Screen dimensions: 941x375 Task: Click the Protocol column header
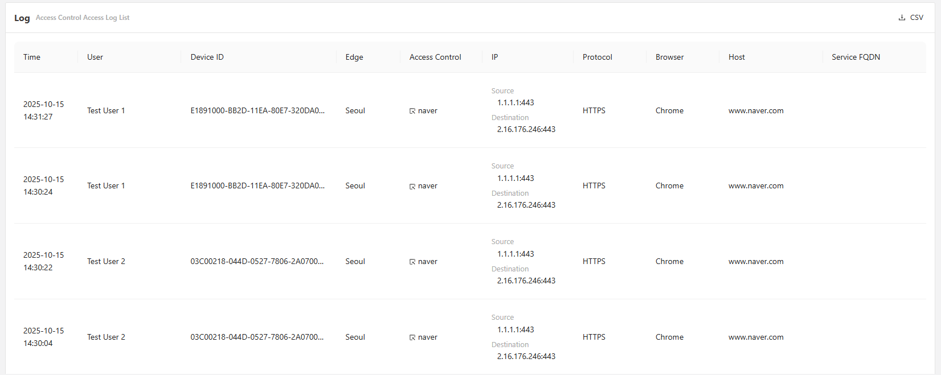597,57
